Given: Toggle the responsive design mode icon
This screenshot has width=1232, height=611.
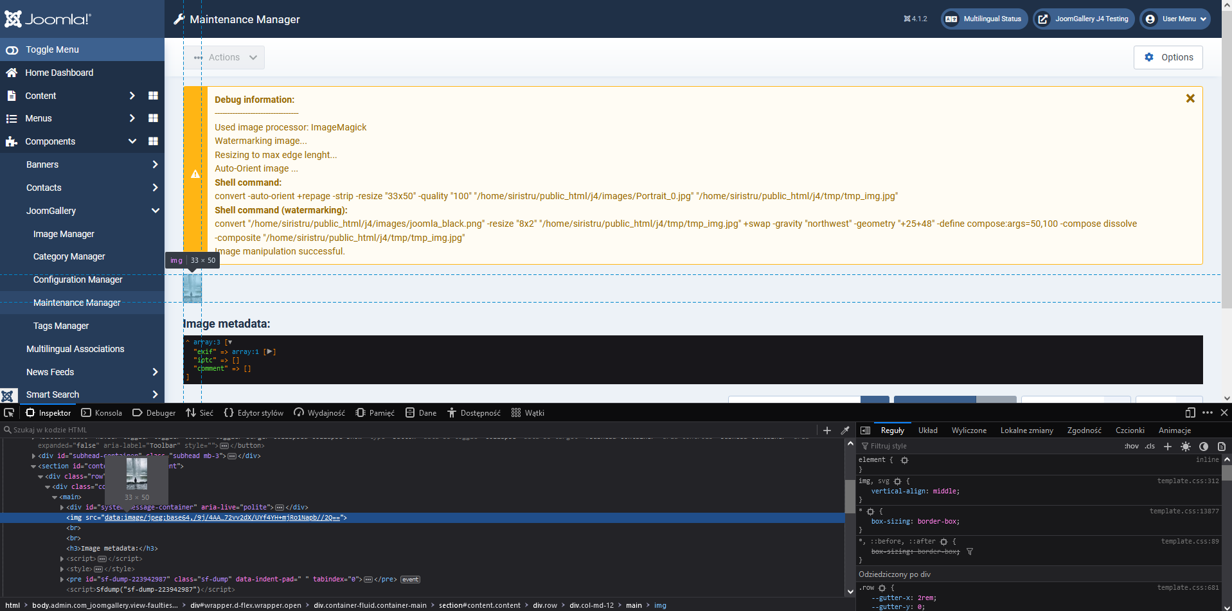Looking at the screenshot, I should tap(1190, 412).
